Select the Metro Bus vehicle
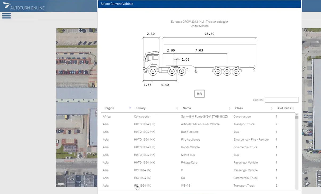Image resolution: width=321 pixels, height=194 pixels. tap(198, 155)
